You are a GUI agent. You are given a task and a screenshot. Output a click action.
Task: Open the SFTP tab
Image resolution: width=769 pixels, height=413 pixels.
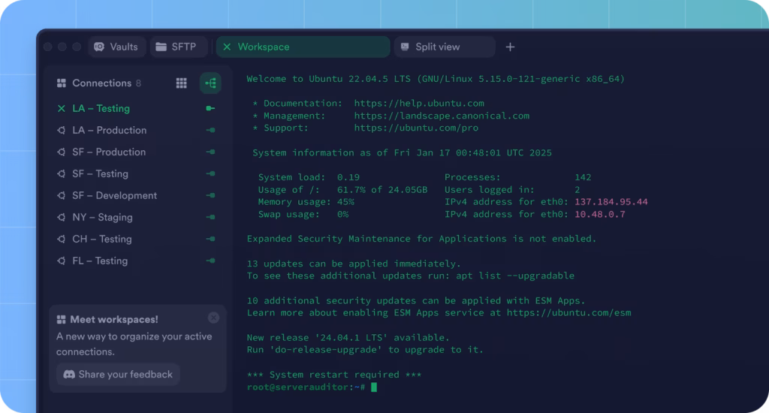point(176,47)
